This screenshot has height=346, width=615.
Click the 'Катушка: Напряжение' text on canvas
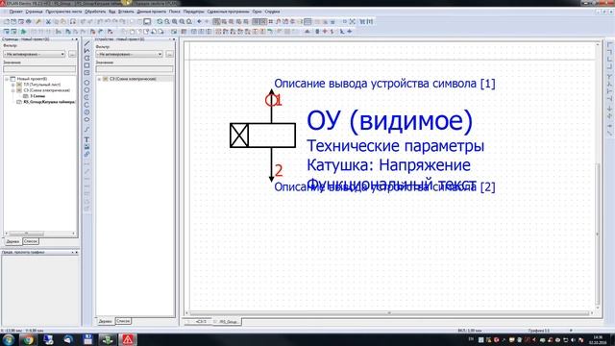[x=388, y=165]
